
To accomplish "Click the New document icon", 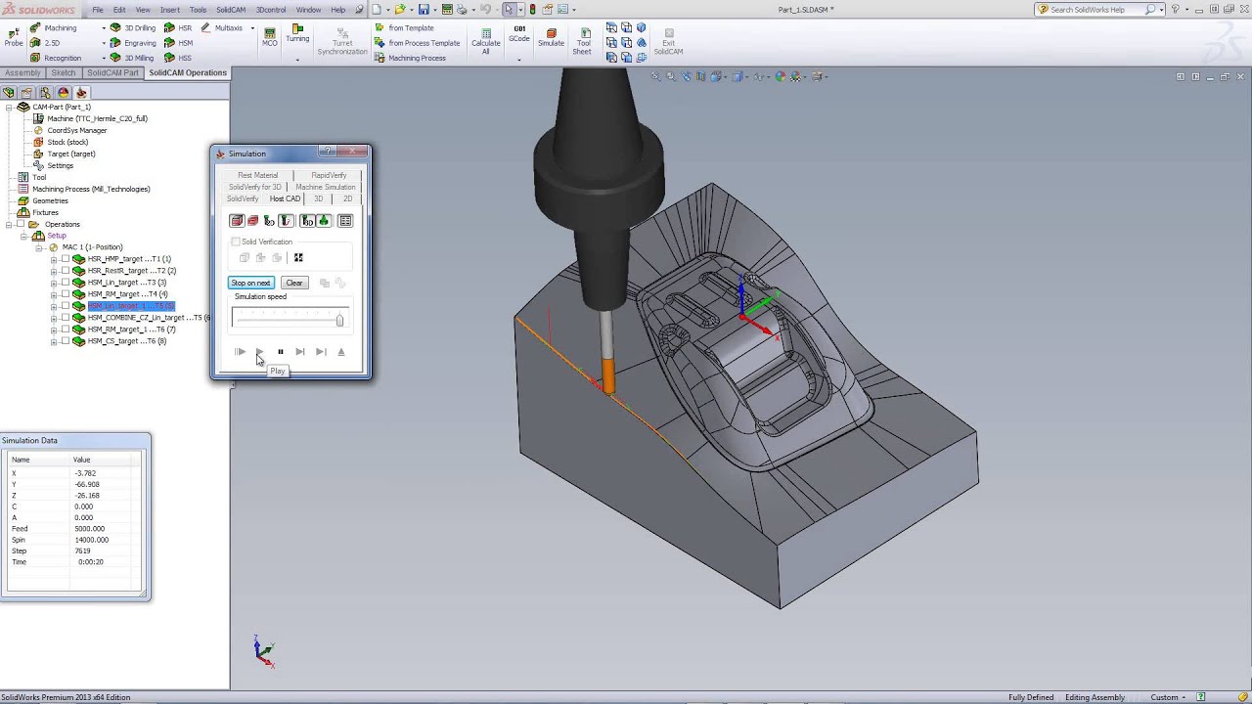I will 379,10.
